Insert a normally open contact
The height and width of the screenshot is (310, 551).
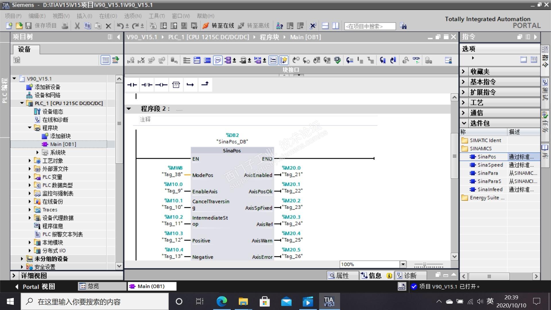132,85
